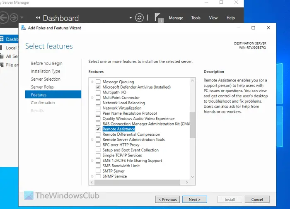Check RPC over HTTP Proxy checkbox
The height and width of the screenshot is (209, 290).
(98, 145)
